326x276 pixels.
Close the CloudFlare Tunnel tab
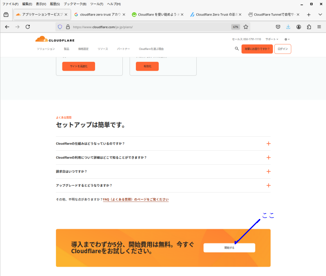[x=298, y=15]
